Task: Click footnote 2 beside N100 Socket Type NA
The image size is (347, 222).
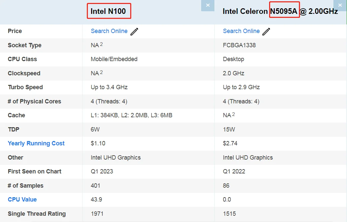Action: 101,44
